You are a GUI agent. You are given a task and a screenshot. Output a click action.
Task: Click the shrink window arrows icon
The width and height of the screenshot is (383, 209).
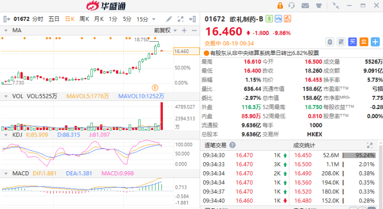point(336,6)
